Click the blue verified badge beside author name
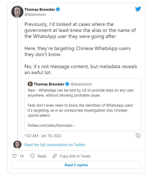 (x=58, y=10)
